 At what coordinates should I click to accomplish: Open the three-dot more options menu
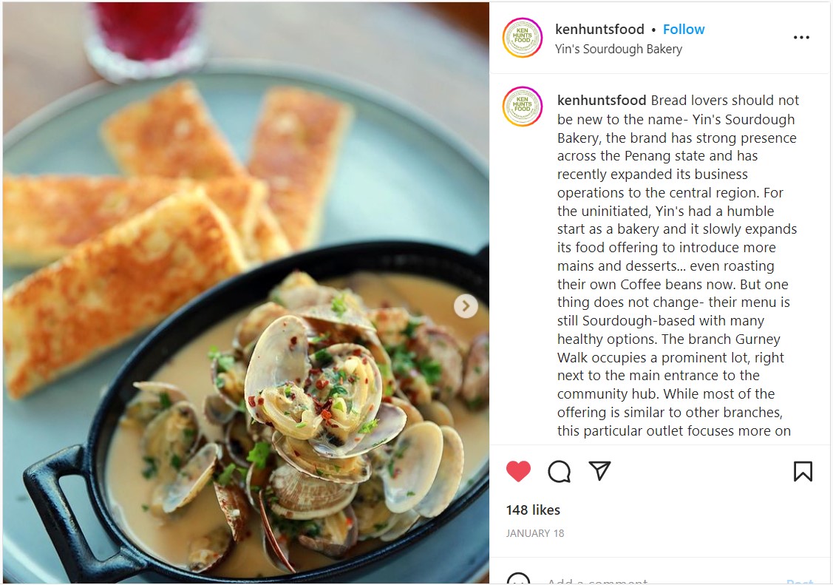[801, 37]
